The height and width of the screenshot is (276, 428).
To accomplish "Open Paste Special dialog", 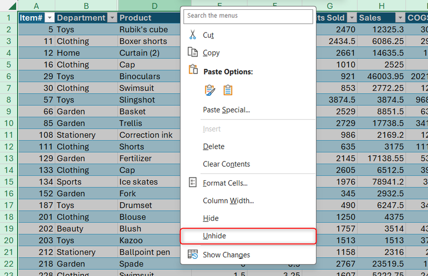I will point(248,110).
